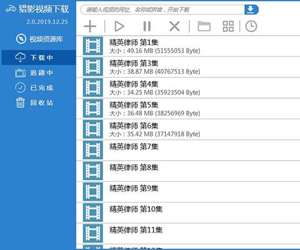300x250 pixels.
Task: Delete the task with the X icon
Action: [174, 26]
